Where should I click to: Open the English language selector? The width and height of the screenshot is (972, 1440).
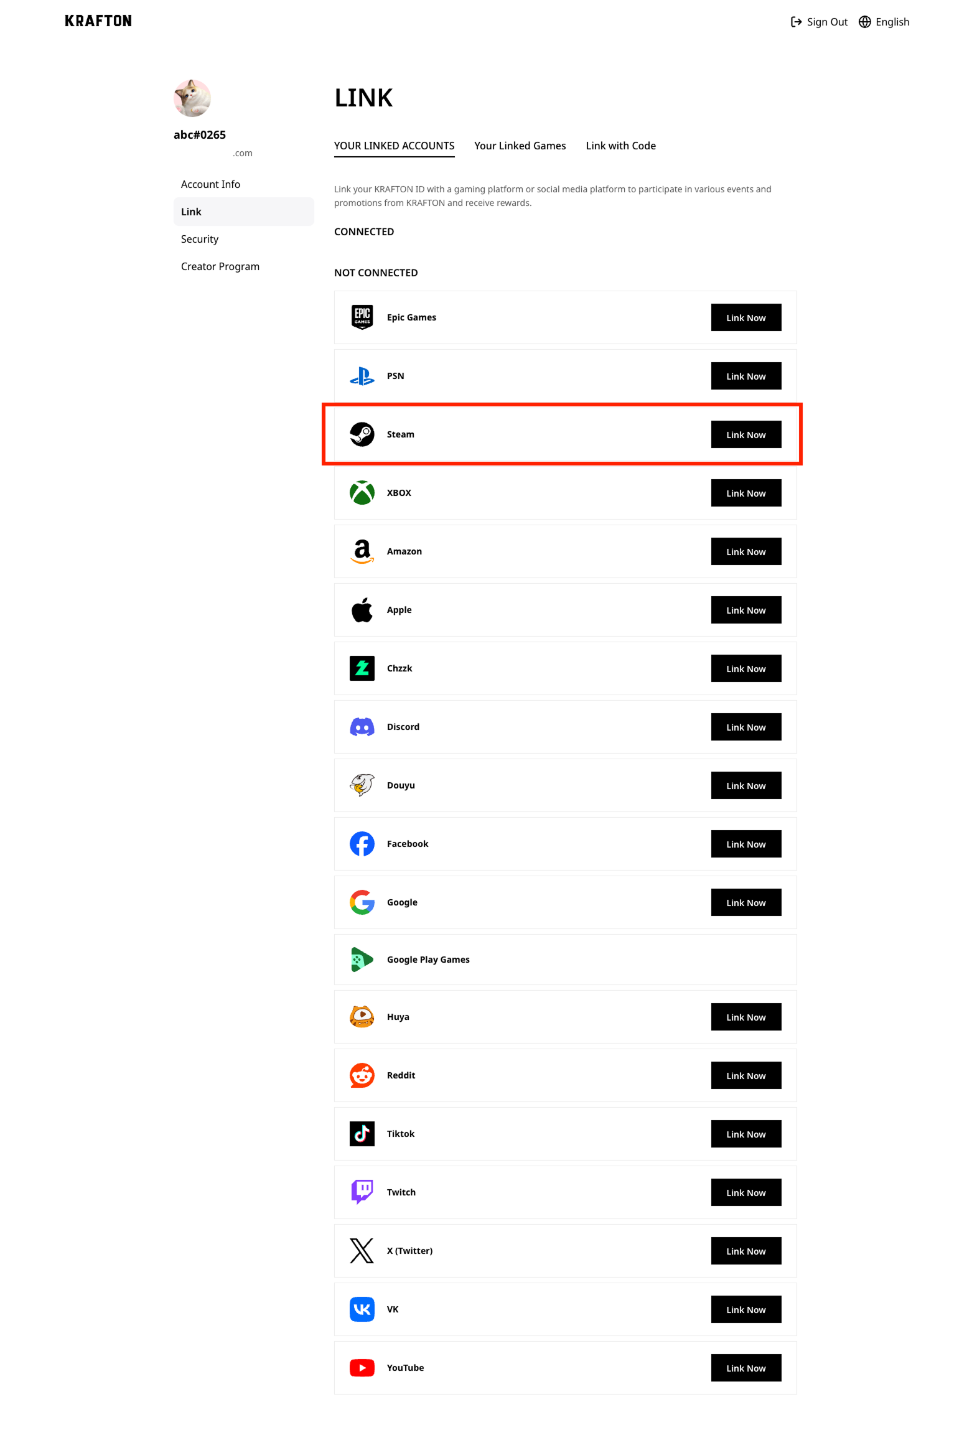(884, 22)
